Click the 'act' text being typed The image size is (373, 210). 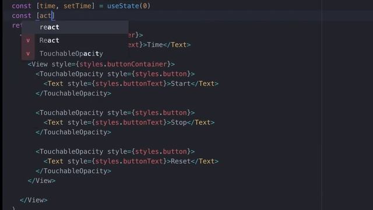45,16
